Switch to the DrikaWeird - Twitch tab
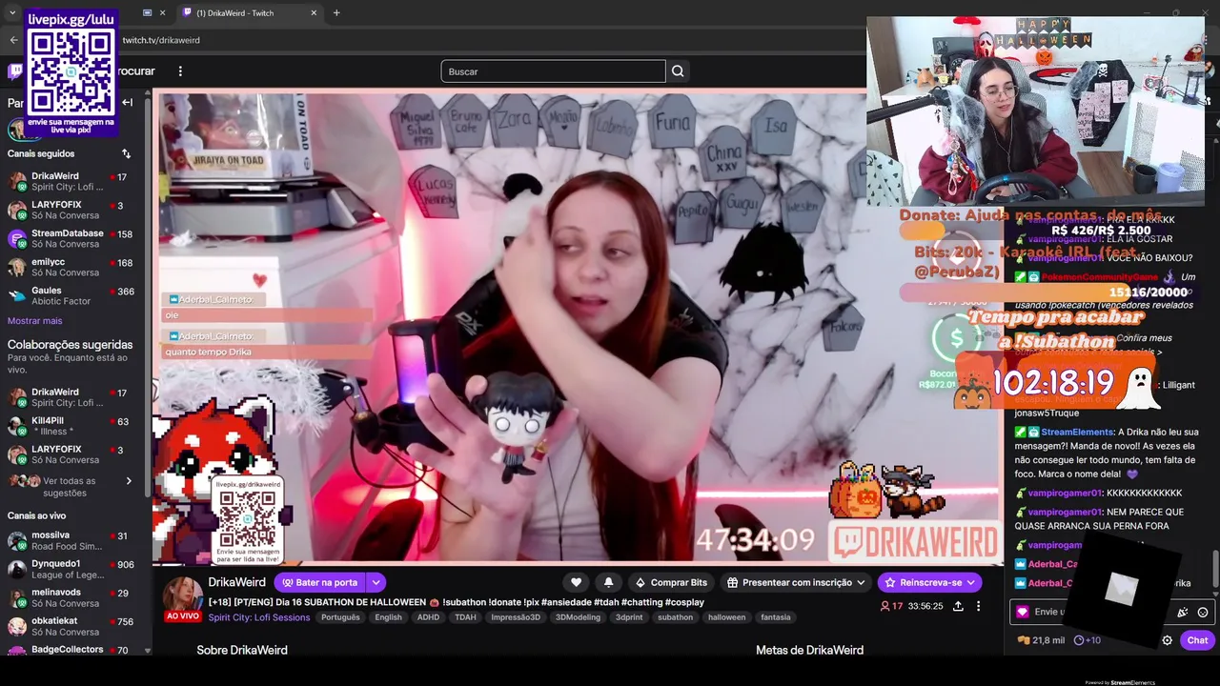Viewport: 1220px width, 686px height. tap(250, 13)
